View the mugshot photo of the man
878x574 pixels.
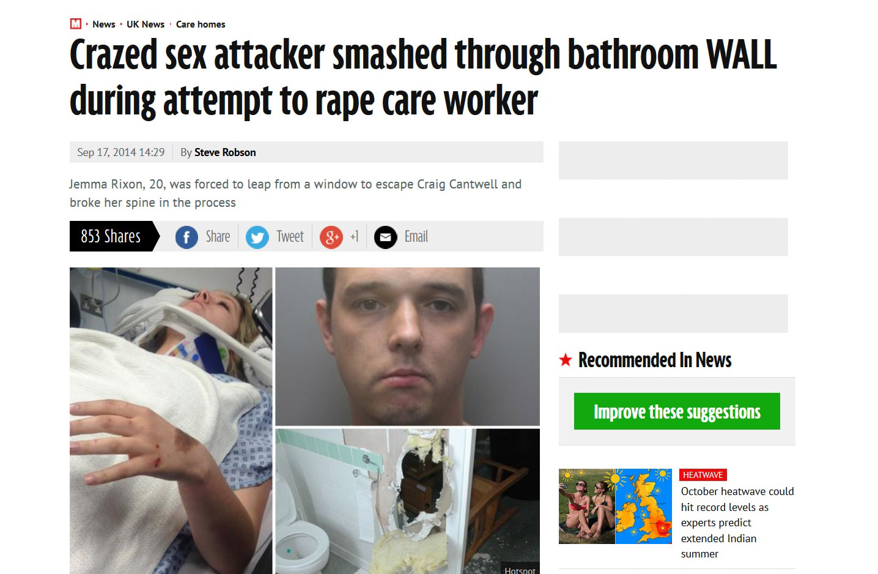click(408, 346)
